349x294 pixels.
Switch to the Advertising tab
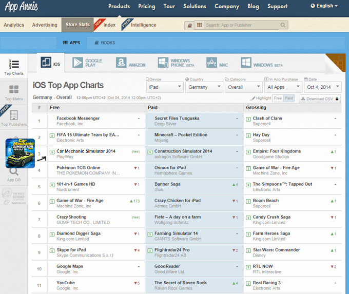point(45,25)
